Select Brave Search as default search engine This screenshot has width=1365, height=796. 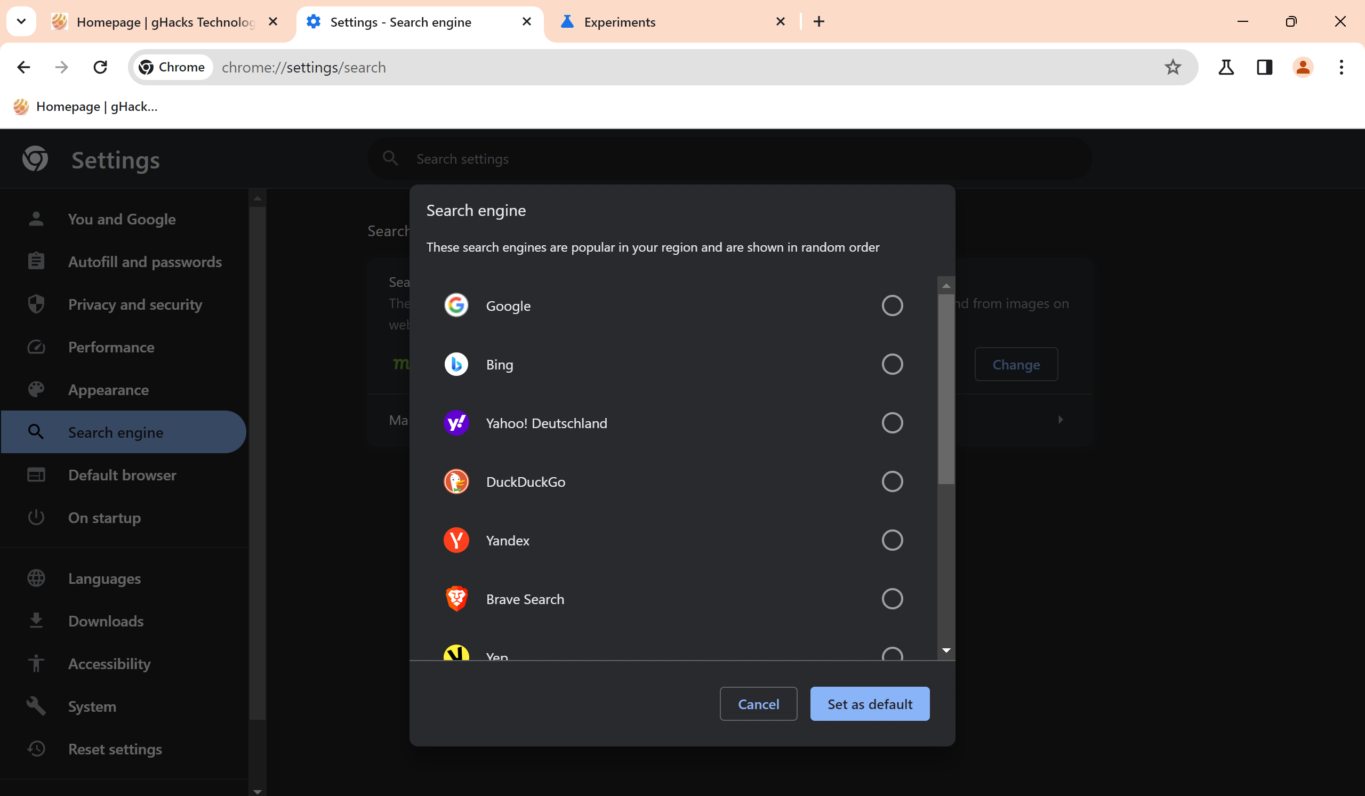[x=892, y=598]
